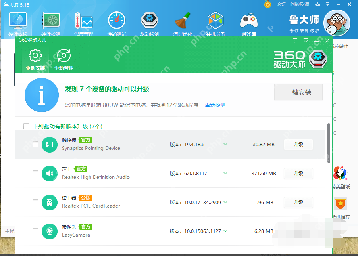The height and width of the screenshot is (256, 358).
Task: Click the 一键安装 install-all button
Action: click(x=298, y=92)
